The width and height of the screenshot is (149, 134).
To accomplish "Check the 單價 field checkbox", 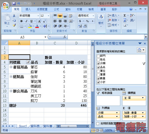I will 98,75.
